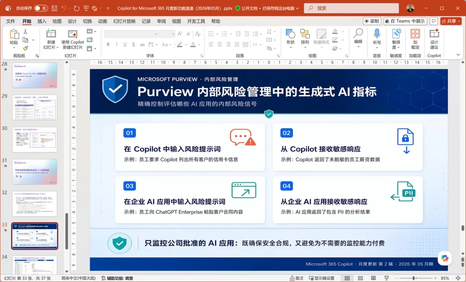Select slide 31 thumbnail
Viewport: 466px width, 282px height.
[x=35, y=171]
